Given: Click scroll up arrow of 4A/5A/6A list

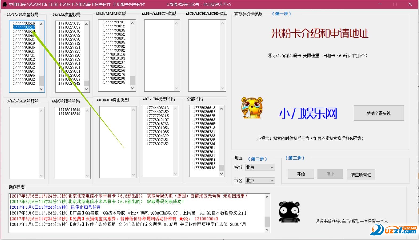Looking at the screenshot, I should (x=41, y=24).
